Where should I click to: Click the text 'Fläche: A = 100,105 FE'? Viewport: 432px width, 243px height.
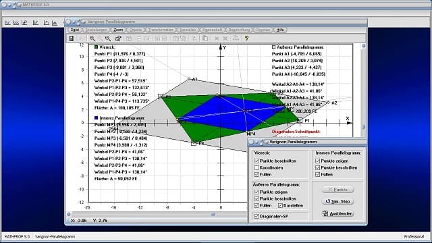(117, 108)
